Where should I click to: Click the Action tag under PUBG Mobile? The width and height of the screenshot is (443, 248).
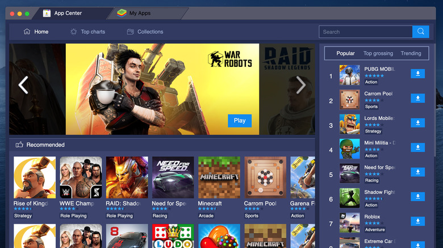(371, 82)
